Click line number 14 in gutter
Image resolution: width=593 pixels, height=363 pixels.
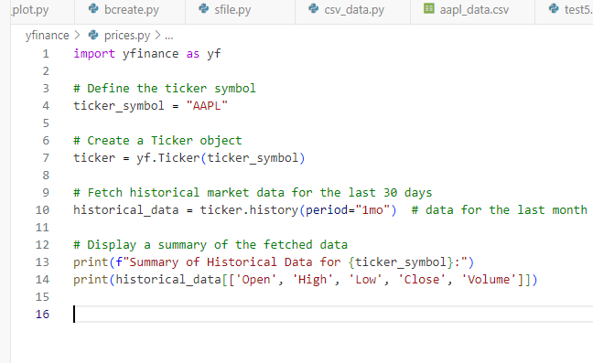click(x=42, y=280)
